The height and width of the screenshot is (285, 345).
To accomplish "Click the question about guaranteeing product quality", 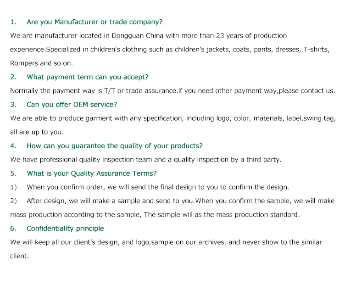I will [x=114, y=146].
